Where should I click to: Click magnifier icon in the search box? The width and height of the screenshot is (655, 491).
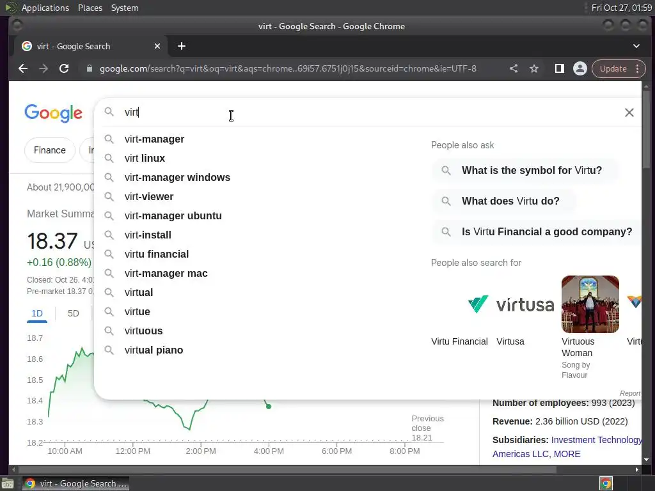click(x=109, y=112)
